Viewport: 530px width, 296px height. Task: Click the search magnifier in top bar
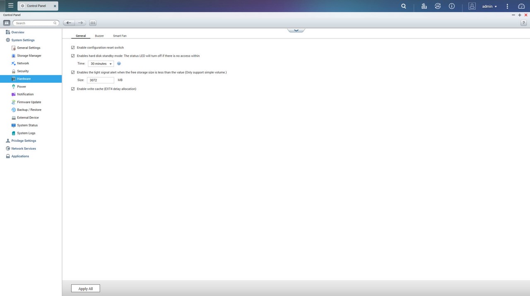pyautogui.click(x=403, y=6)
